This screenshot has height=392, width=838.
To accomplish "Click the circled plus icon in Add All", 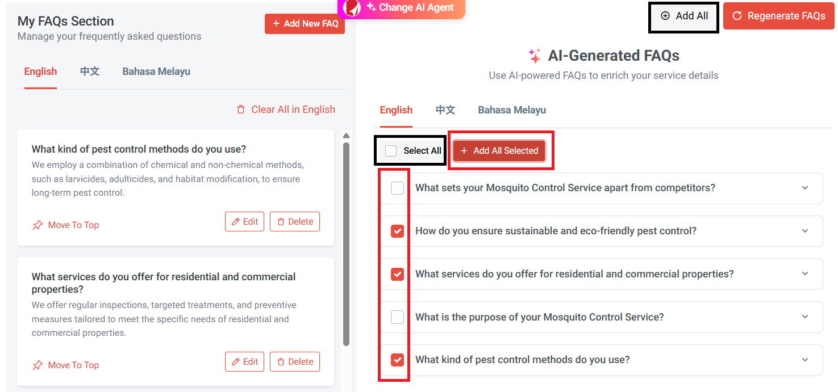I will tap(666, 16).
